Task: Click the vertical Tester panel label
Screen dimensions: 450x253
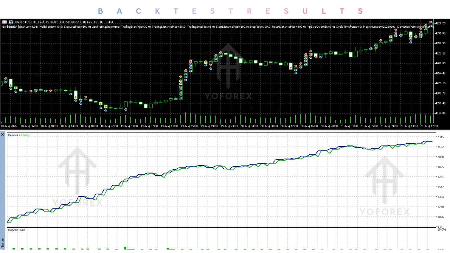Action: click(x=2, y=243)
